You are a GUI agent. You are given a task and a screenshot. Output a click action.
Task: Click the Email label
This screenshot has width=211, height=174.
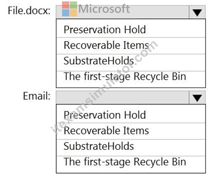pyautogui.click(x=37, y=96)
